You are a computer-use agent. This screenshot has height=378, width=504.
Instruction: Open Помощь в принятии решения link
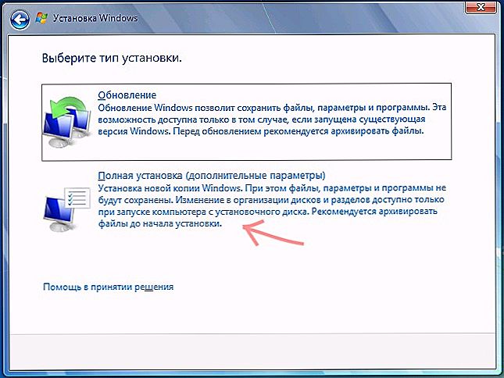(109, 287)
